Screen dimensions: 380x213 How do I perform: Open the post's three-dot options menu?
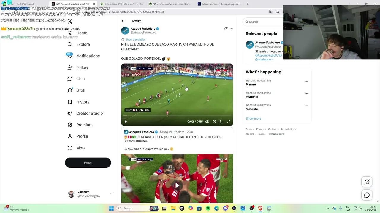coord(231,29)
